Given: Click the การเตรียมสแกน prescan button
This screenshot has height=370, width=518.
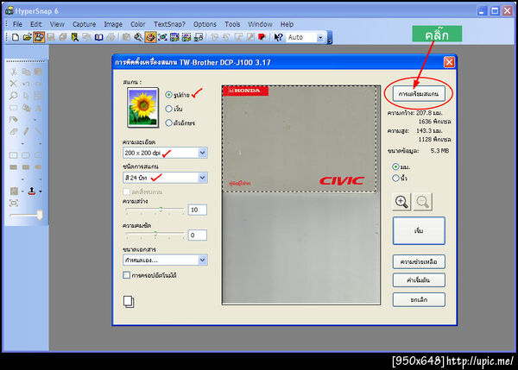Looking at the screenshot, I should (x=419, y=94).
